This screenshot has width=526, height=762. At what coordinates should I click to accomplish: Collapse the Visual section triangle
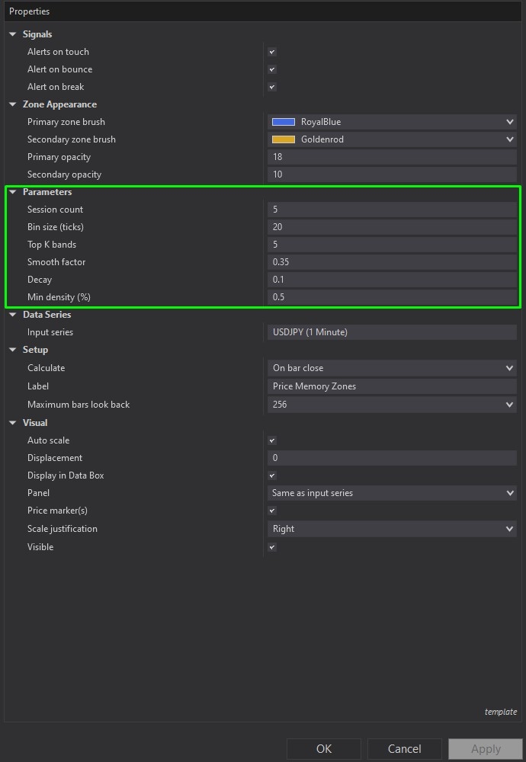pos(13,423)
